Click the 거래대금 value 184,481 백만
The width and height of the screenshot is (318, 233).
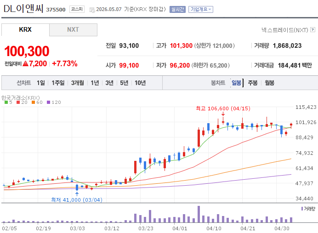click(295, 65)
